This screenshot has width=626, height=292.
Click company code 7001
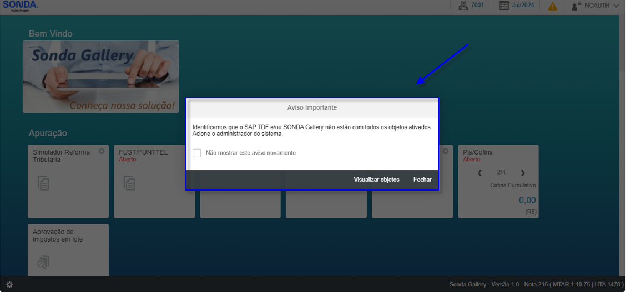point(477,6)
